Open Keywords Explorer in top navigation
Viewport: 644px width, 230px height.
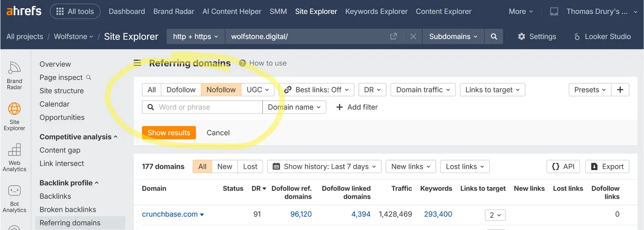click(376, 11)
